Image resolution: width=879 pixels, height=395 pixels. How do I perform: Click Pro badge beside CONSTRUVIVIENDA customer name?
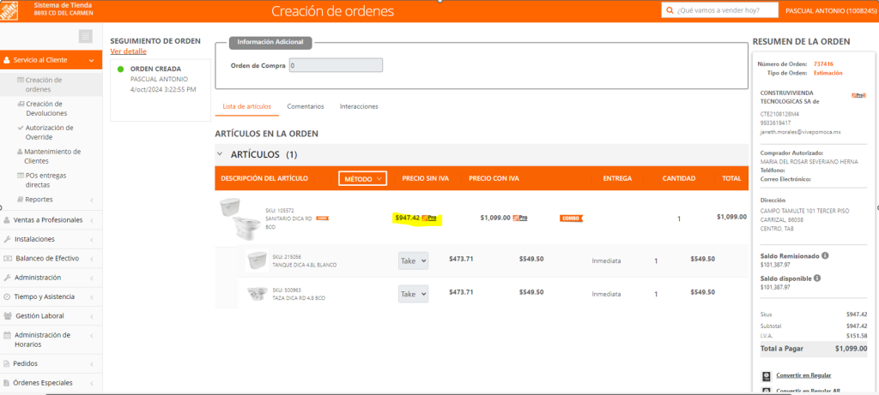[858, 96]
